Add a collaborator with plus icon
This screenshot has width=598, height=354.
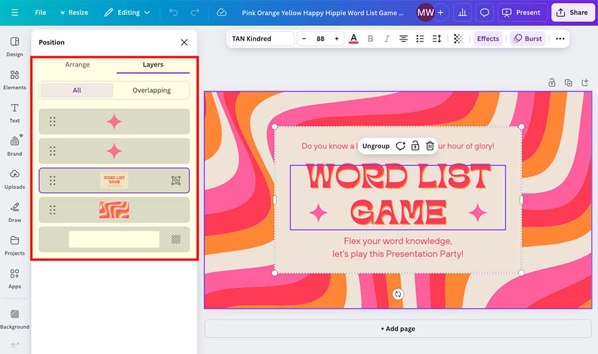441,13
